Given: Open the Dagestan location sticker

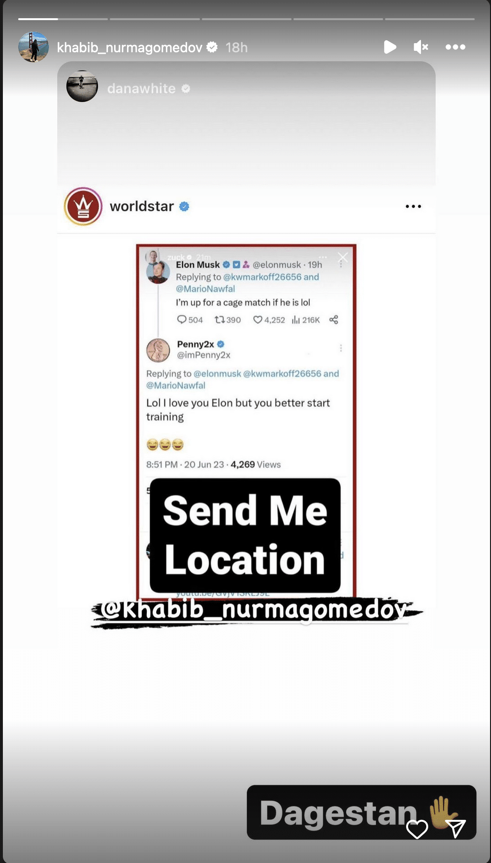Looking at the screenshot, I should 362,812.
